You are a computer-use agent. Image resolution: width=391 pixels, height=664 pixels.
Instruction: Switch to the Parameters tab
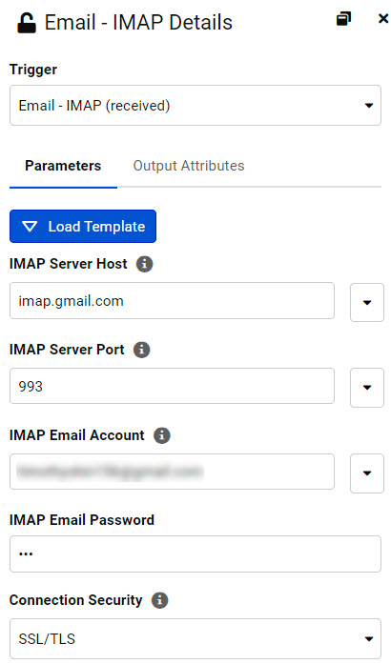pos(63,166)
